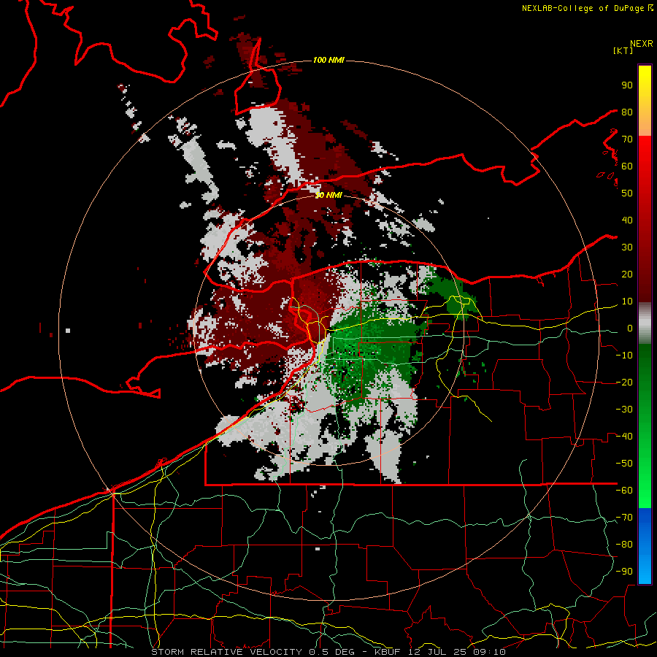This screenshot has height=657, width=657.
Task: Click the 20 value on the velocity scale
Action: pos(627,274)
